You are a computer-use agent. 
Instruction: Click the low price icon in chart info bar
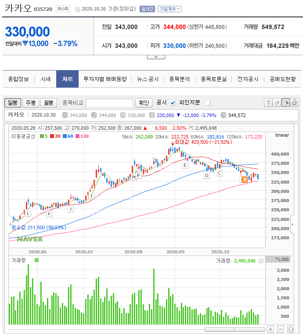123,115
